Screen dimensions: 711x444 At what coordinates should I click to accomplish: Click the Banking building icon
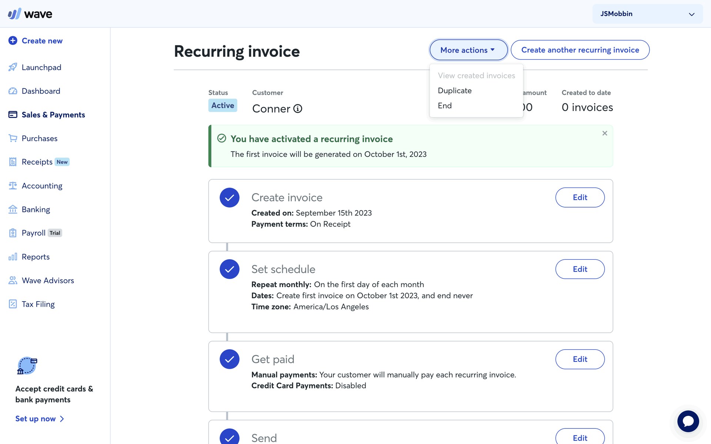[x=13, y=209]
